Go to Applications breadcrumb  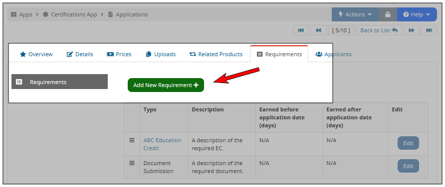coord(128,14)
